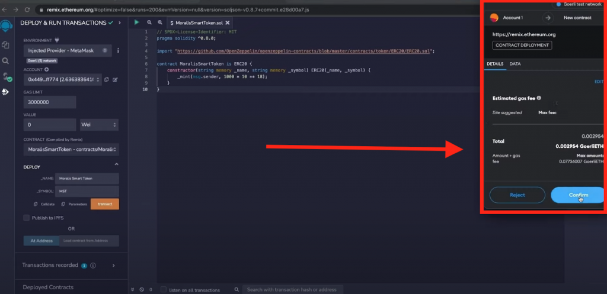Enable the Publish to IPFS checkbox
The width and height of the screenshot is (607, 294).
[26, 218]
